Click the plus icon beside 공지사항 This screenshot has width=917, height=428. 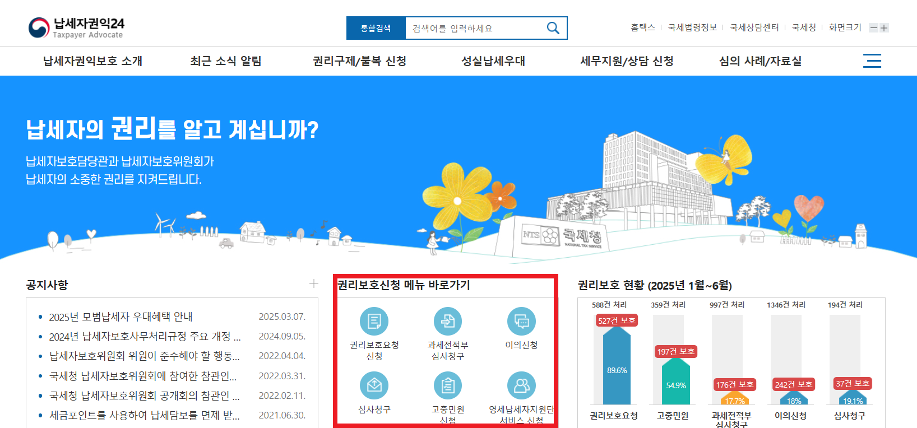[314, 283]
